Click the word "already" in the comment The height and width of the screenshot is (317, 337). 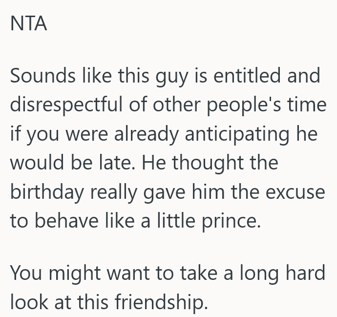pos(145,133)
